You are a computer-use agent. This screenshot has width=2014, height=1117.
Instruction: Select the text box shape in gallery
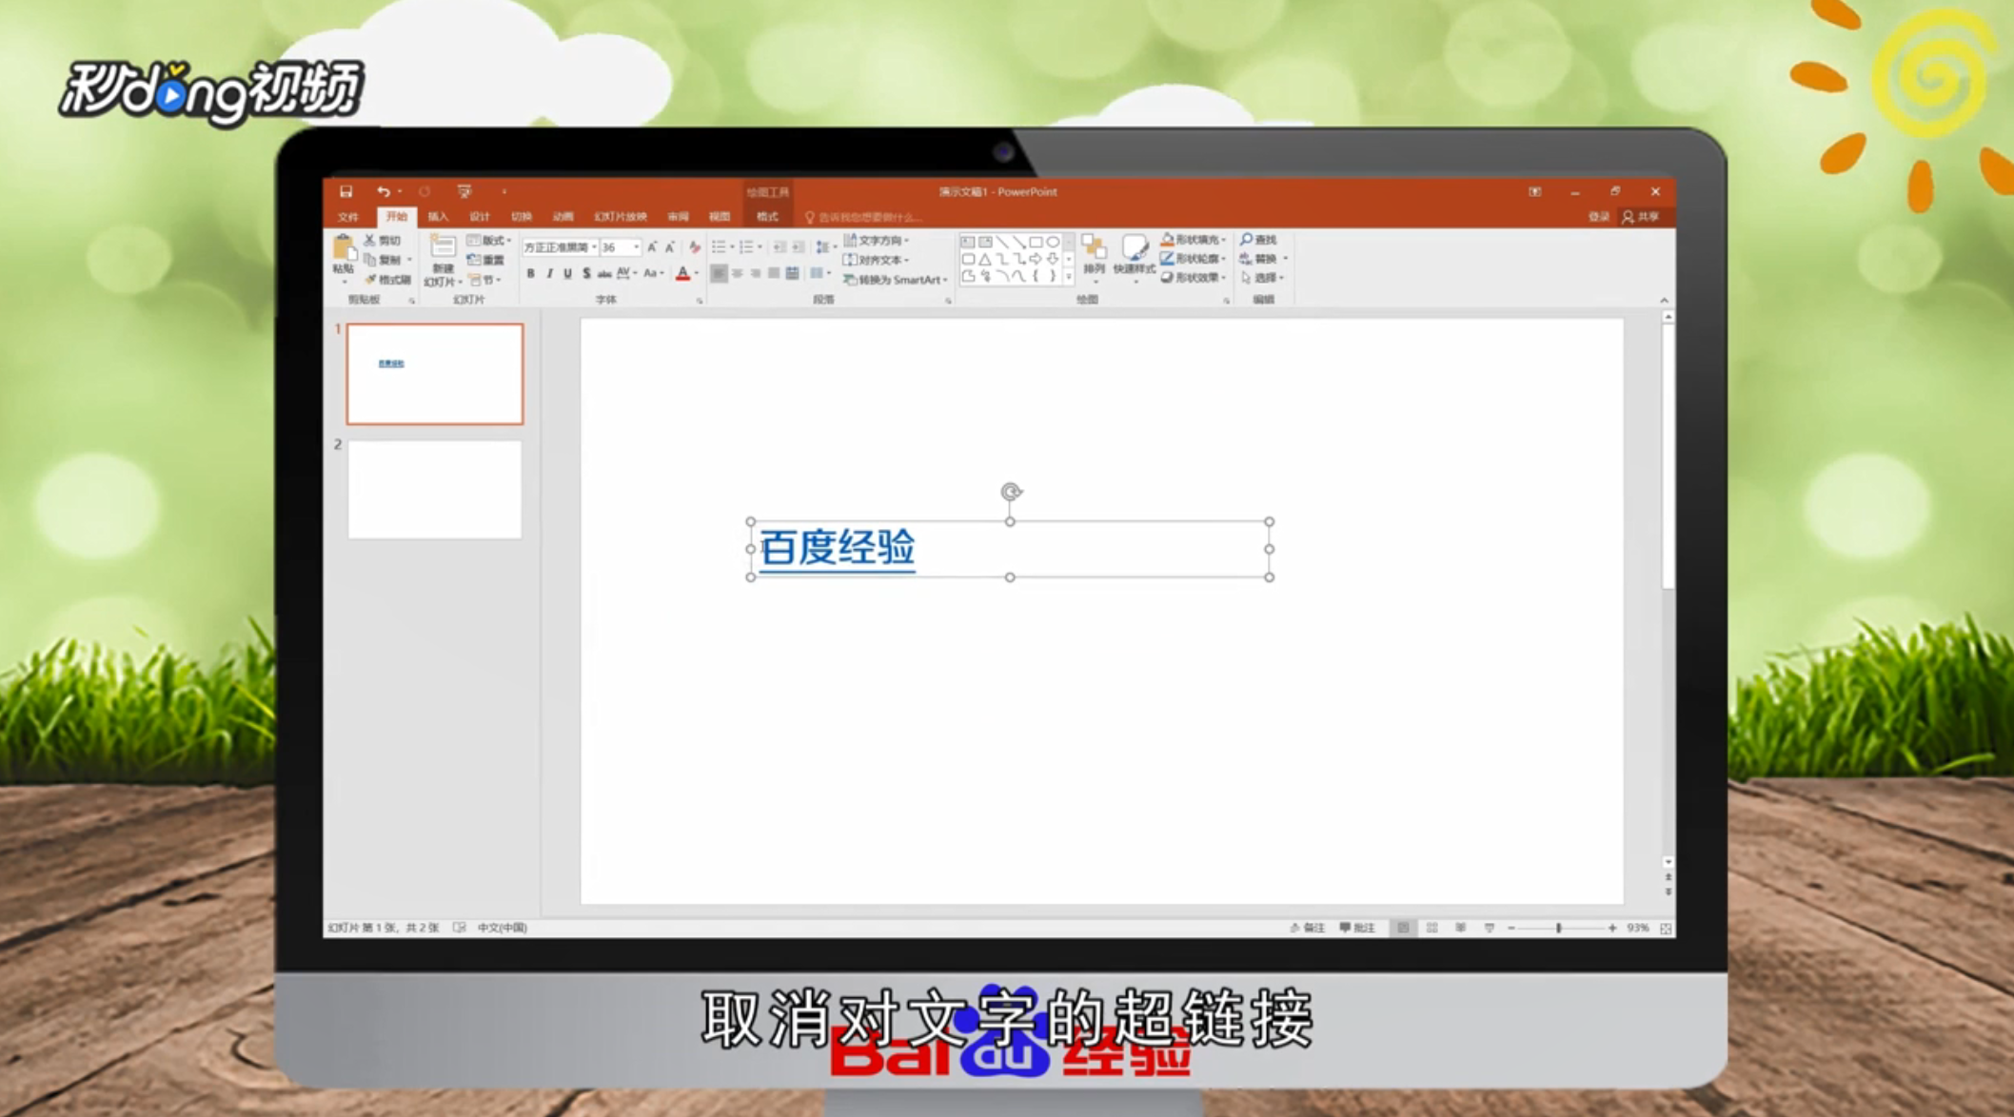pyautogui.click(x=968, y=242)
